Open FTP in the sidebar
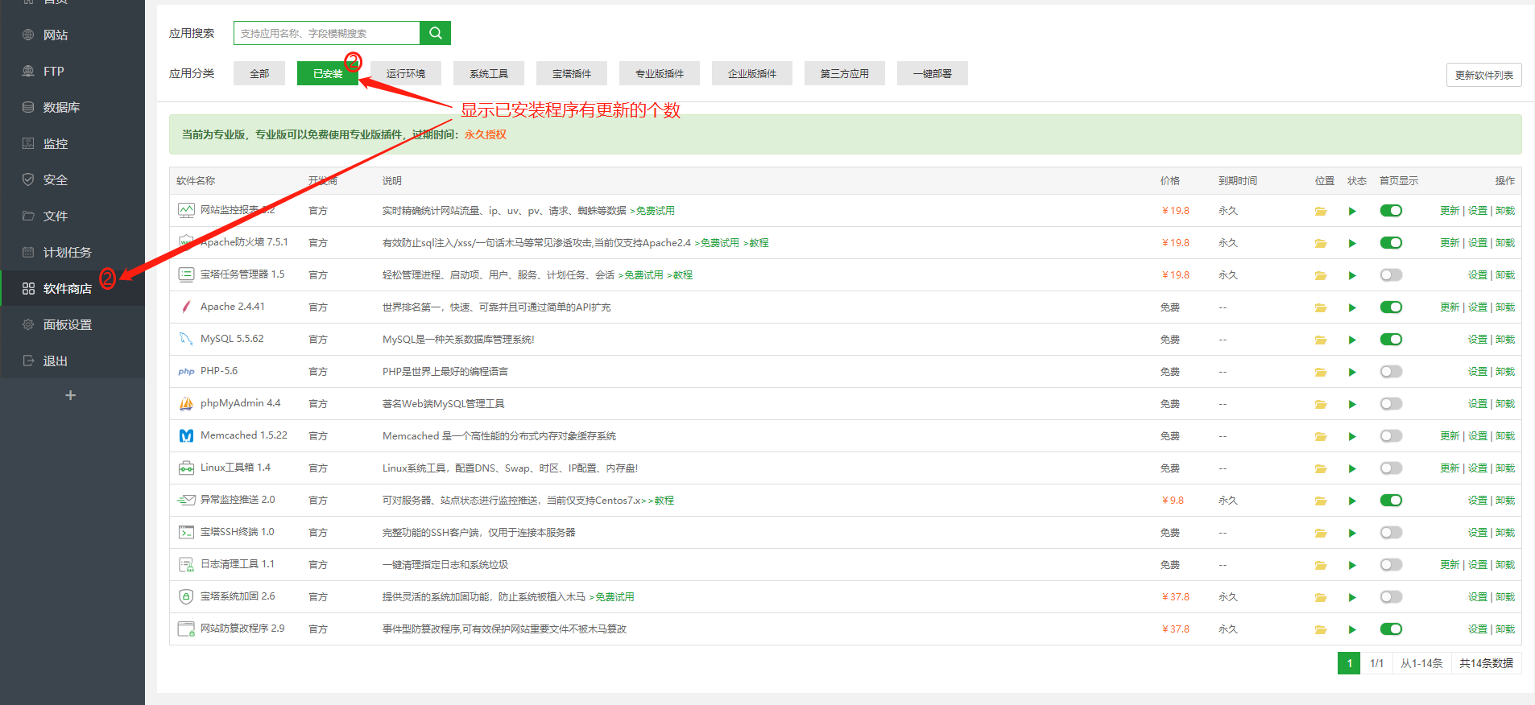The width and height of the screenshot is (1535, 705). point(54,71)
